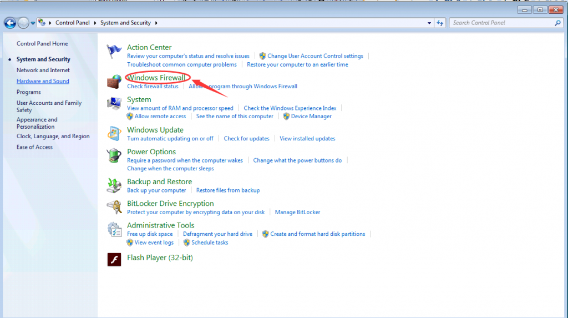The width and height of the screenshot is (568, 318).
Task: Open Programs category in sidebar
Action: coord(29,92)
